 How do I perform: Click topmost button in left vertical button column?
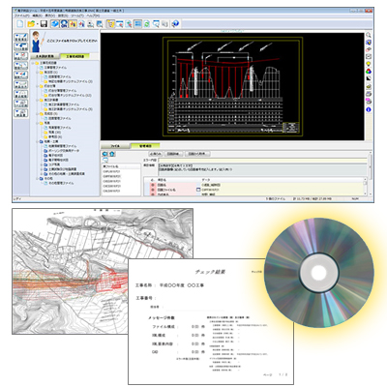tap(21, 37)
